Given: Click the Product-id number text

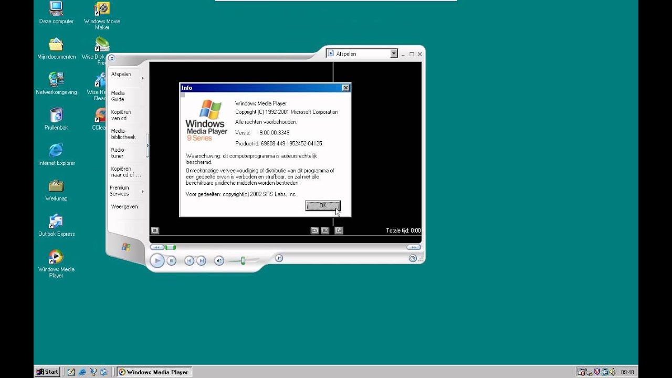Looking at the screenshot, I should coord(279,143).
